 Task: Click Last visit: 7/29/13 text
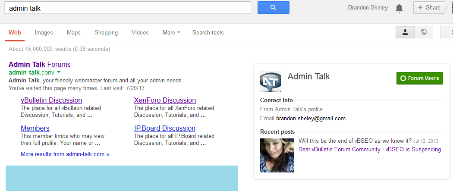coord(123,88)
